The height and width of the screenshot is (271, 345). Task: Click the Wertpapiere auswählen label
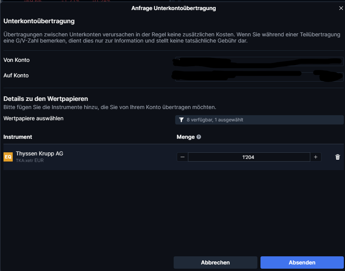34,118
